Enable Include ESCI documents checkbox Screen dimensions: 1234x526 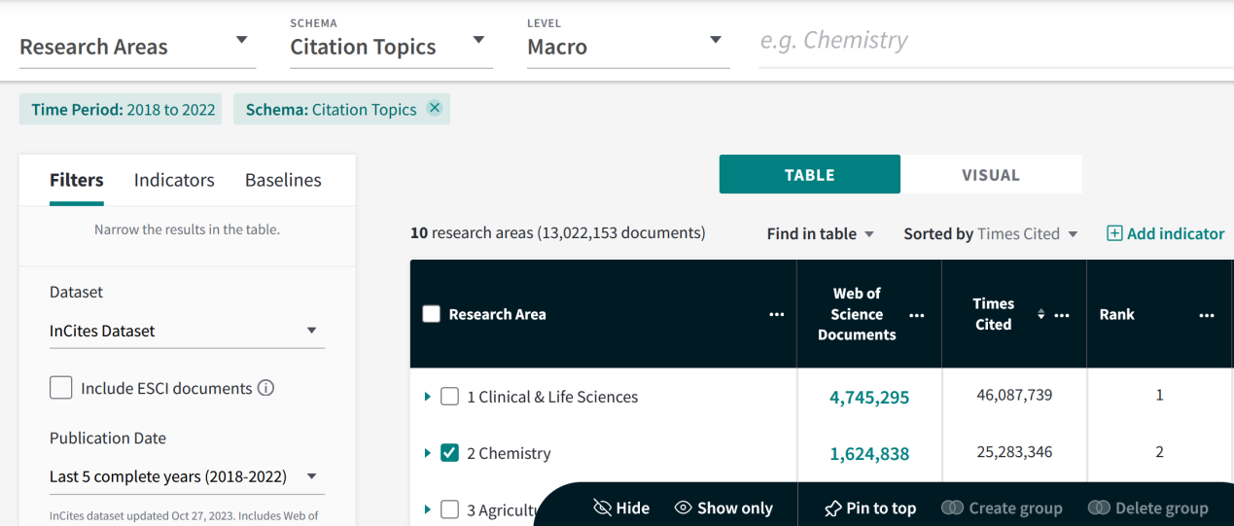coord(61,388)
